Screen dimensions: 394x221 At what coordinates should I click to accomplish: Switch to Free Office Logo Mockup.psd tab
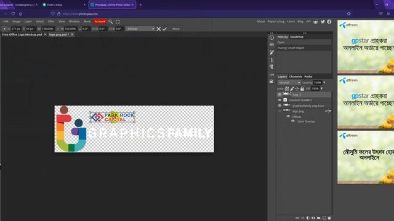[22, 34]
